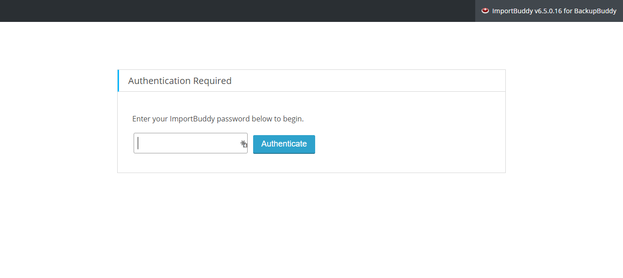This screenshot has width=623, height=278.
Task: Focus the ImportBuddy password input field
Action: 187,143
